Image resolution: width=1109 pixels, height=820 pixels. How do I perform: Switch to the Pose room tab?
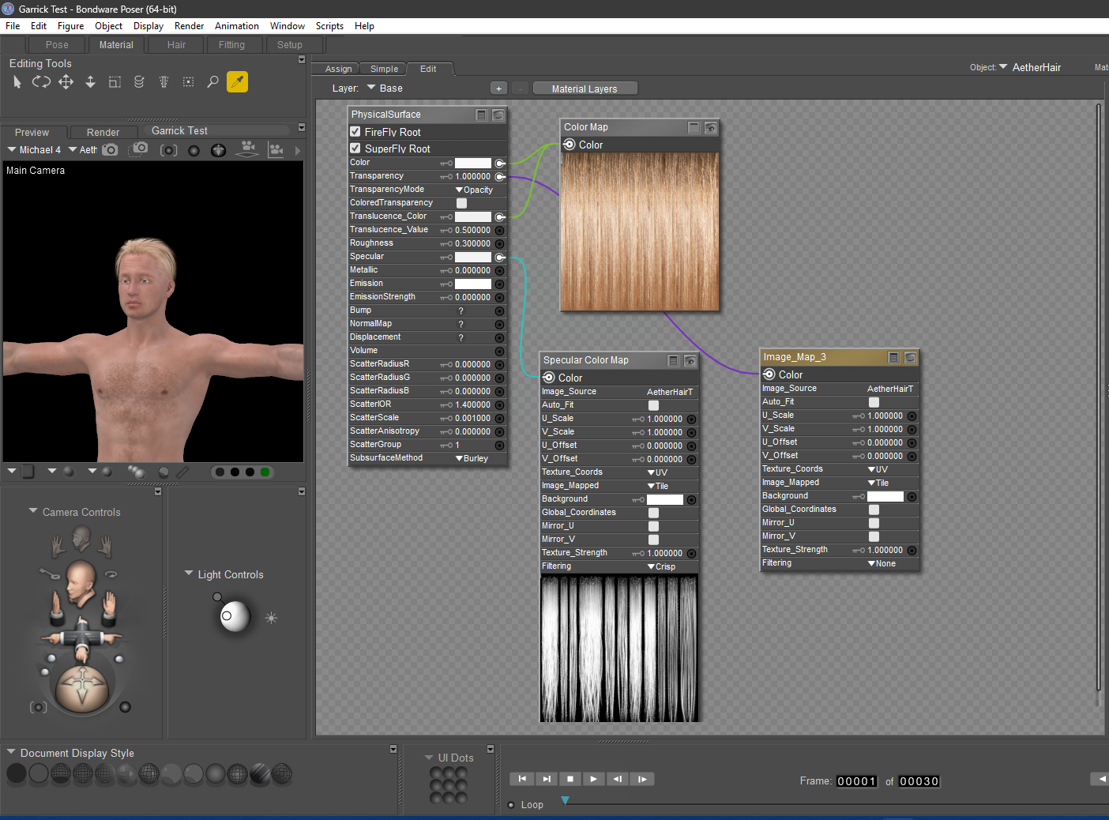(57, 45)
